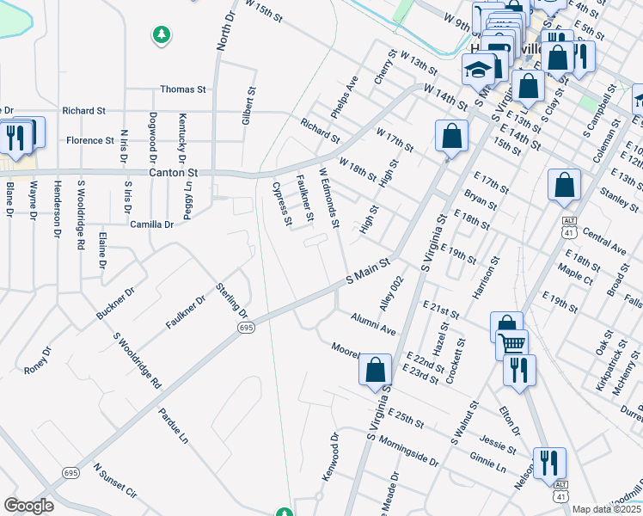Select the W 13th St label
Viewport: 643px width, 516px height.
419,63
